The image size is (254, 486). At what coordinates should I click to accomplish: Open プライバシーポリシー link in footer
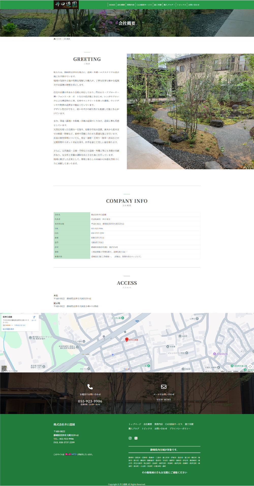(180, 429)
